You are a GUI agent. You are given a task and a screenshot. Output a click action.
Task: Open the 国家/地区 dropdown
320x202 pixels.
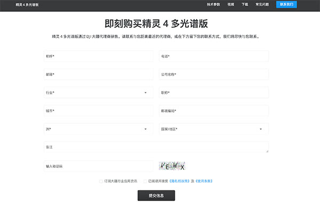pyautogui.click(x=214, y=129)
